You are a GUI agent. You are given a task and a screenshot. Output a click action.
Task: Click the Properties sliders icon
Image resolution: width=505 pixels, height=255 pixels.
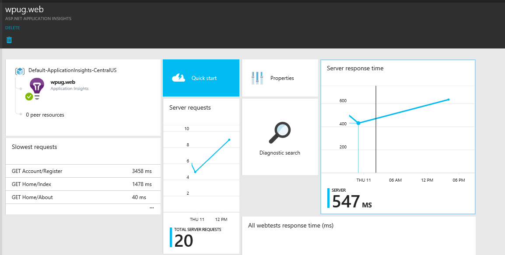[257, 78]
